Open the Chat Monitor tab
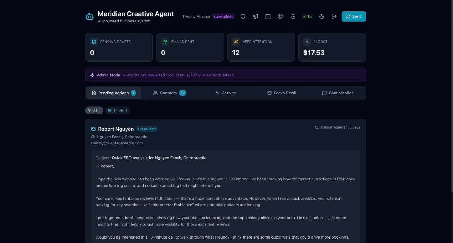Screen dimensions: 453x243 coord(337,93)
